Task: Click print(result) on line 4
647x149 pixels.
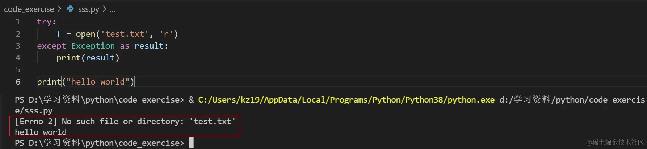Action: click(x=88, y=58)
